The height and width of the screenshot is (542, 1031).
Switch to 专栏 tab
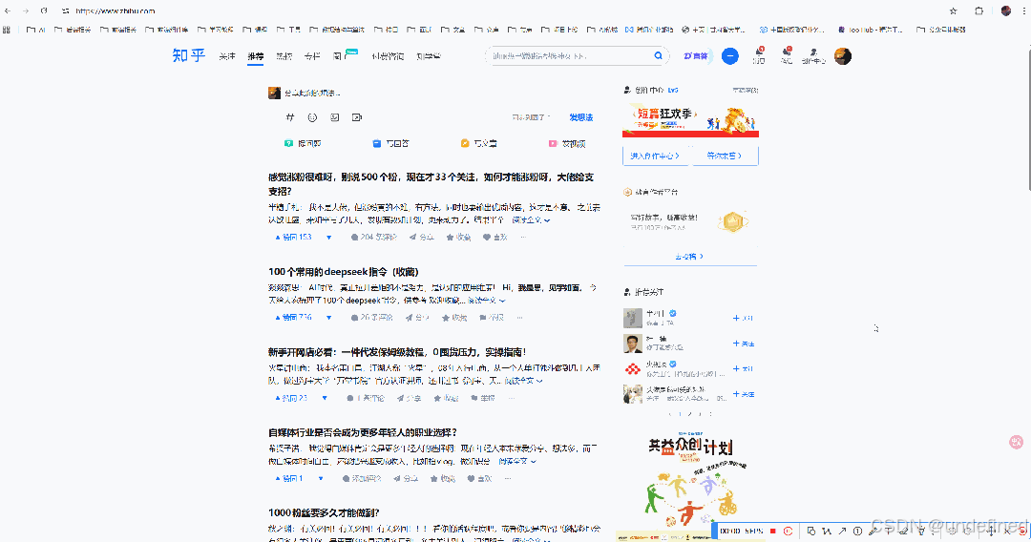(312, 56)
